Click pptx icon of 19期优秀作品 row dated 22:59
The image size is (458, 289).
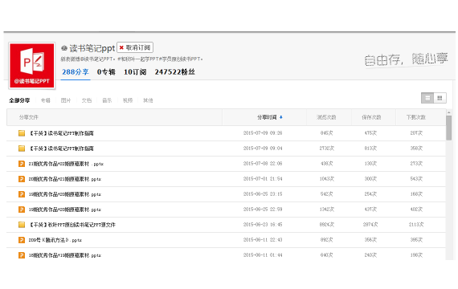(22, 210)
